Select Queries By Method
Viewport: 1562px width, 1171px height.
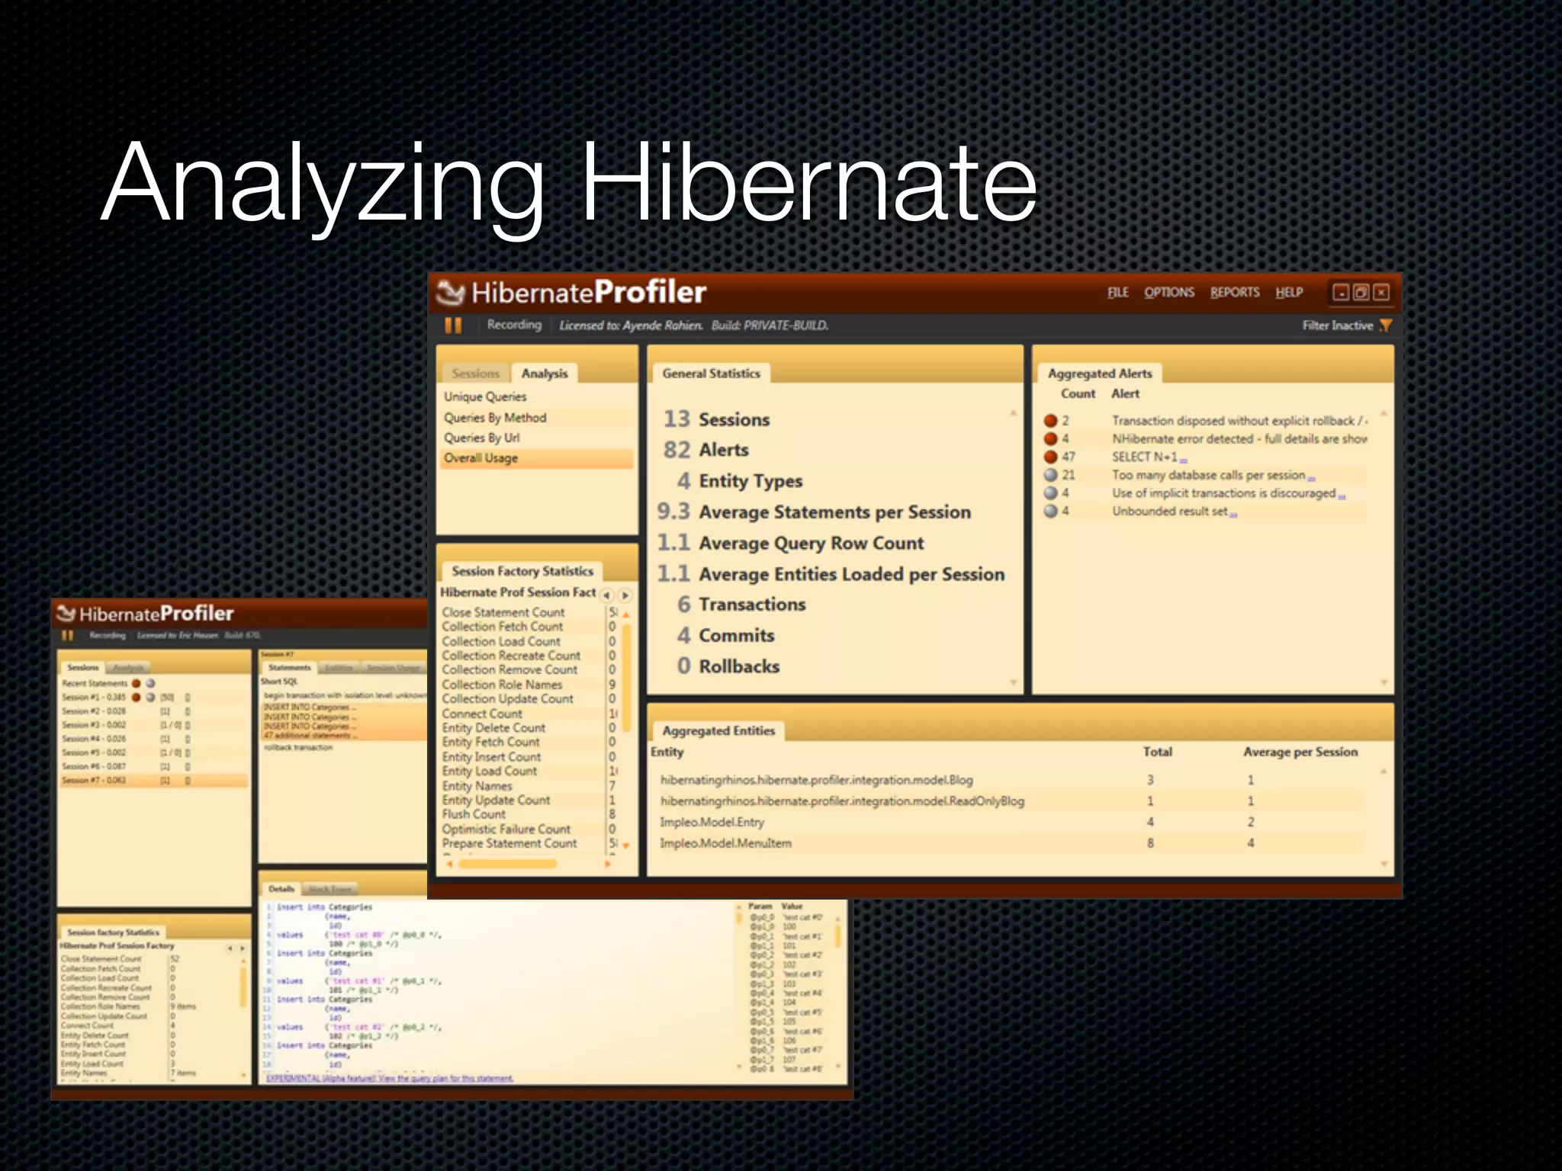pyautogui.click(x=536, y=418)
